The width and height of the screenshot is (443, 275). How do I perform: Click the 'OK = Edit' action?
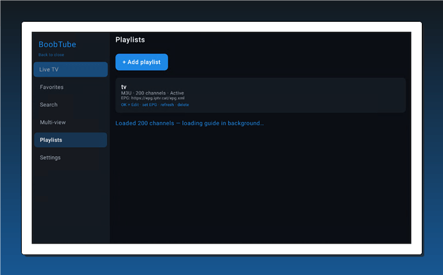pyautogui.click(x=130, y=105)
